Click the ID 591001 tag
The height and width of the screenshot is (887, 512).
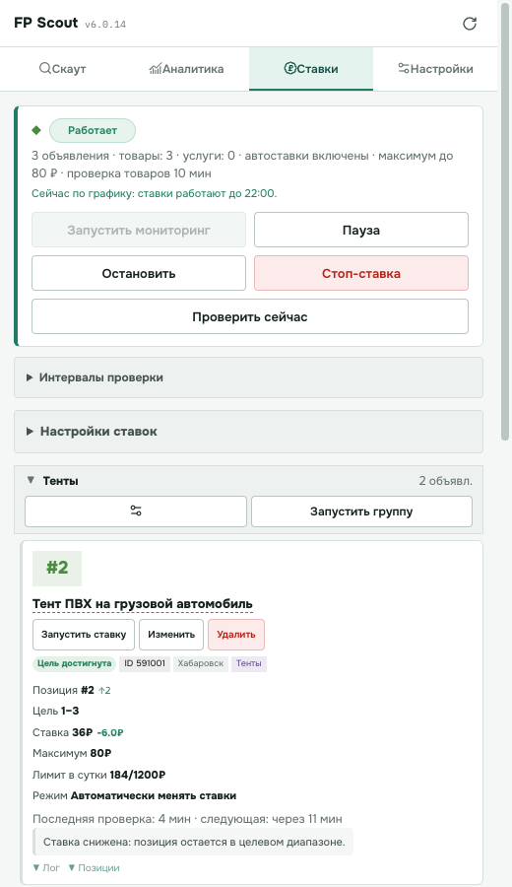(x=145, y=663)
